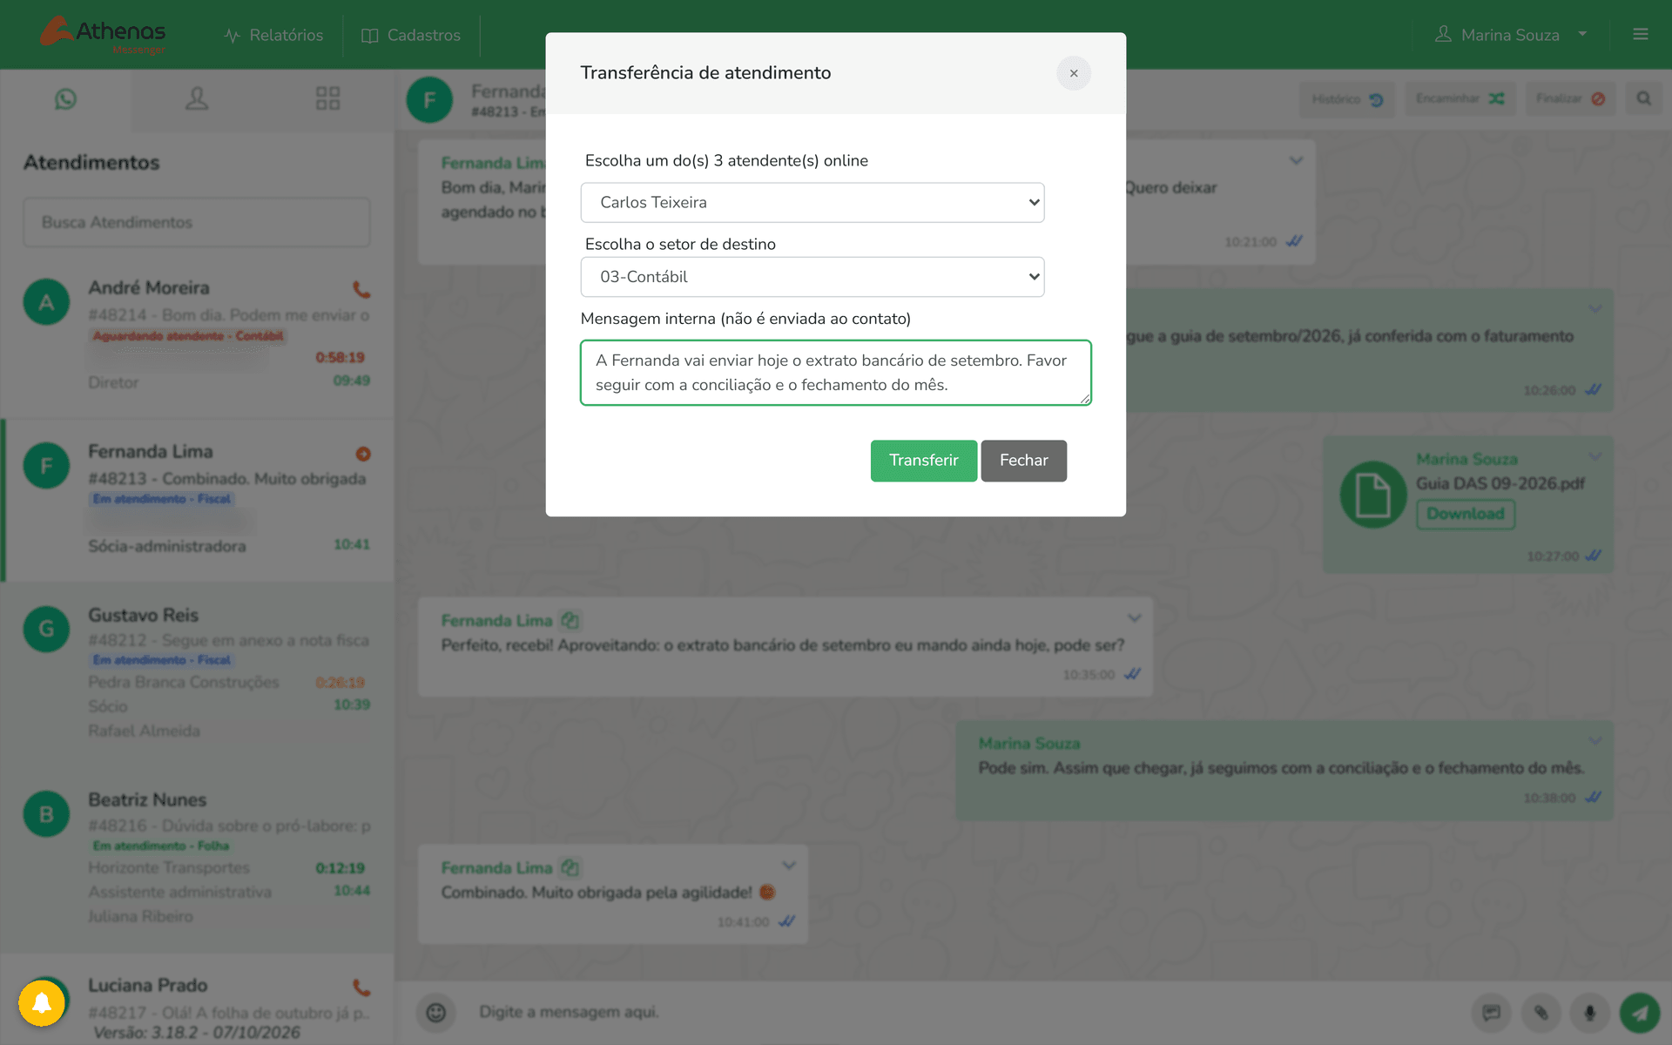Send message with the paper plane icon
The height and width of the screenshot is (1045, 1672).
click(x=1640, y=1013)
